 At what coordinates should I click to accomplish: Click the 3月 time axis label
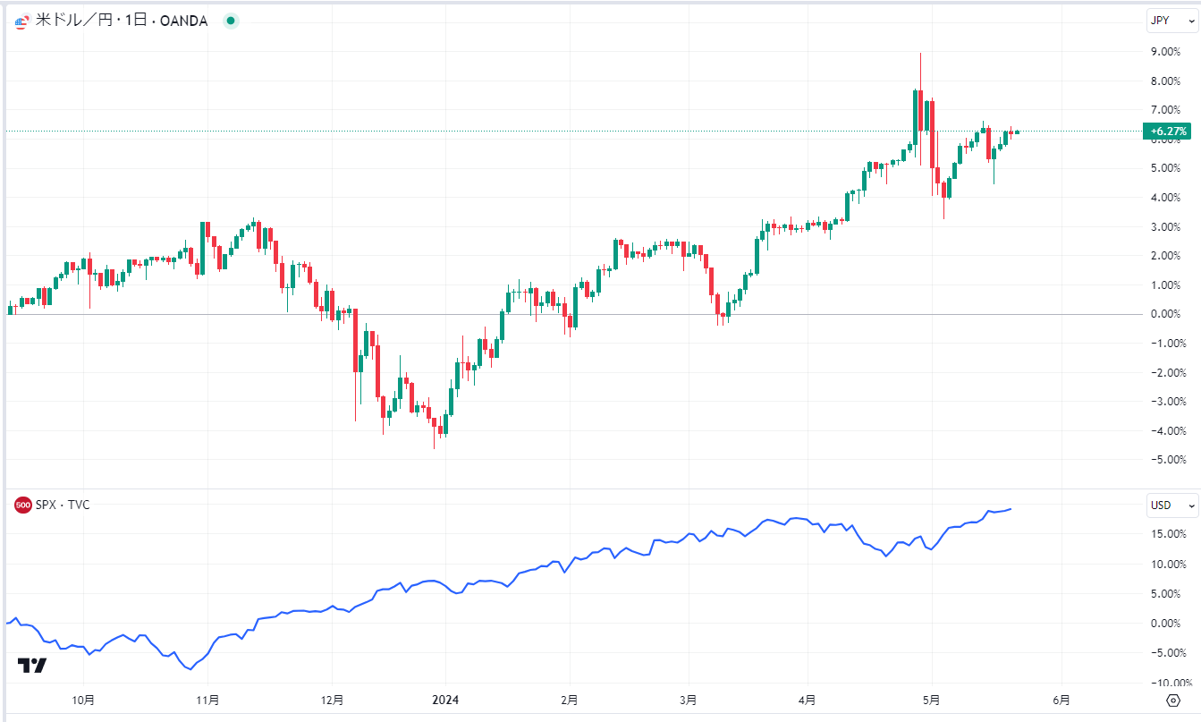pos(688,700)
